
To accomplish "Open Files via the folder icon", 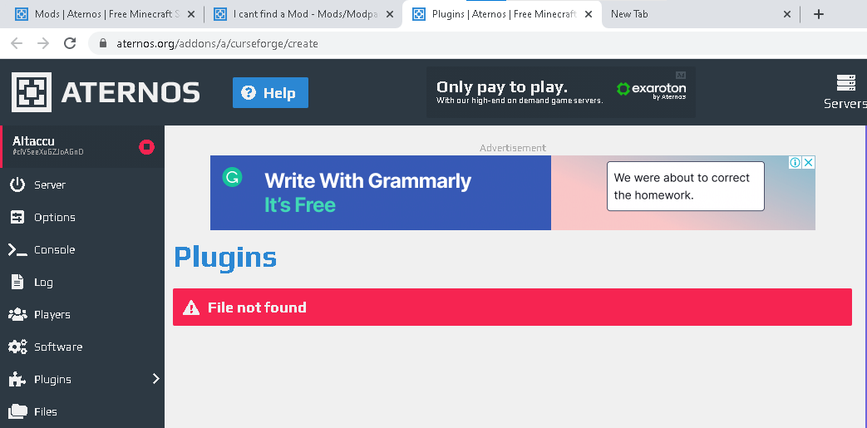I will pos(17,411).
